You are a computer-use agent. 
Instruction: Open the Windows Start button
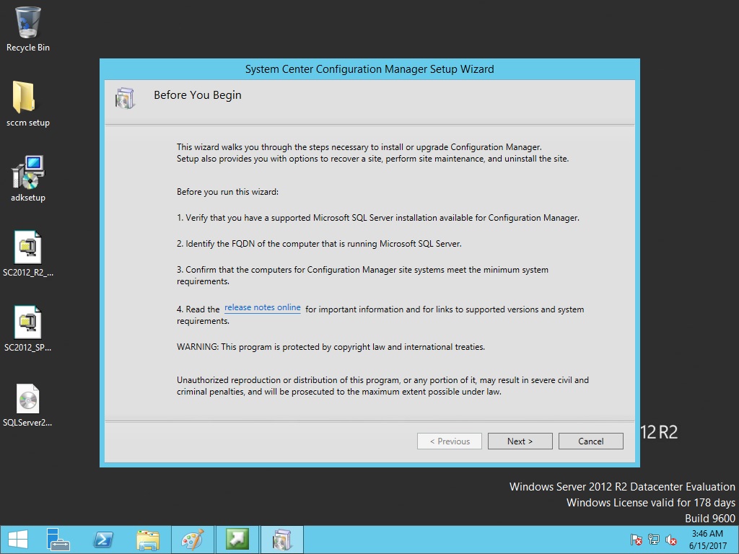tap(17, 540)
